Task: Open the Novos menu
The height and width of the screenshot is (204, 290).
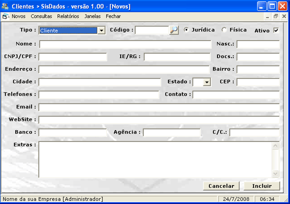Action: coord(18,17)
